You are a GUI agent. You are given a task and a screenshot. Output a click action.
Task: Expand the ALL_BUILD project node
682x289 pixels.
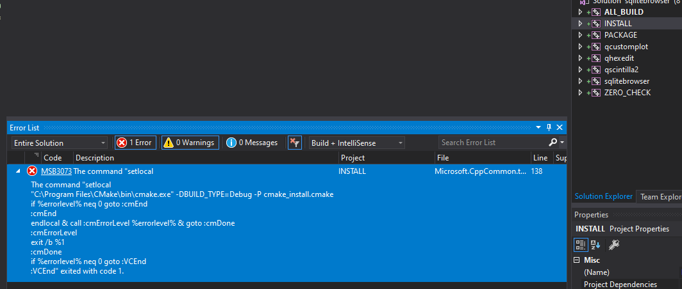click(580, 12)
